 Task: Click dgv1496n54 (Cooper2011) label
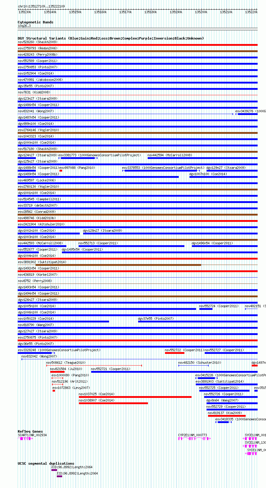[x=212, y=243]
